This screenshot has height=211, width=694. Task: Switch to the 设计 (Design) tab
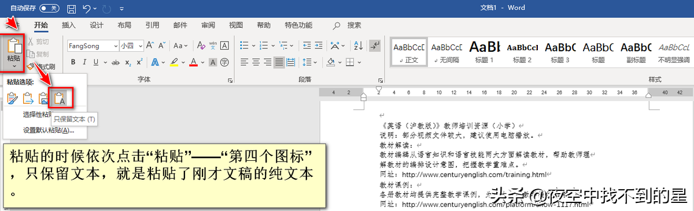click(97, 25)
